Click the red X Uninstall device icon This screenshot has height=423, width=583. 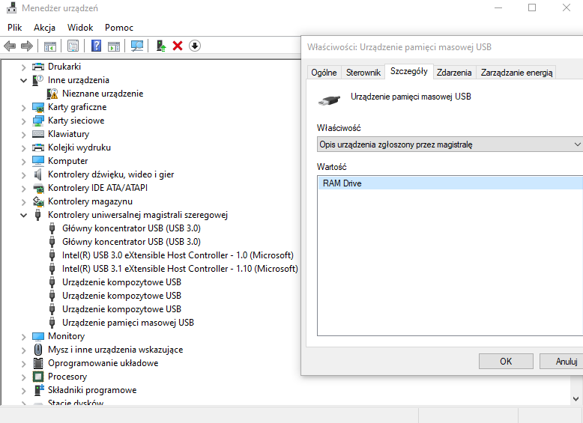[x=178, y=46]
